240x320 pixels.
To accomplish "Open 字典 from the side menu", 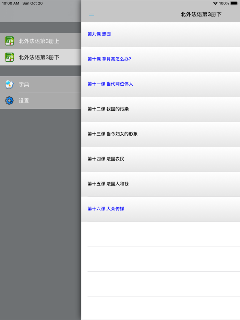I will pos(24,85).
